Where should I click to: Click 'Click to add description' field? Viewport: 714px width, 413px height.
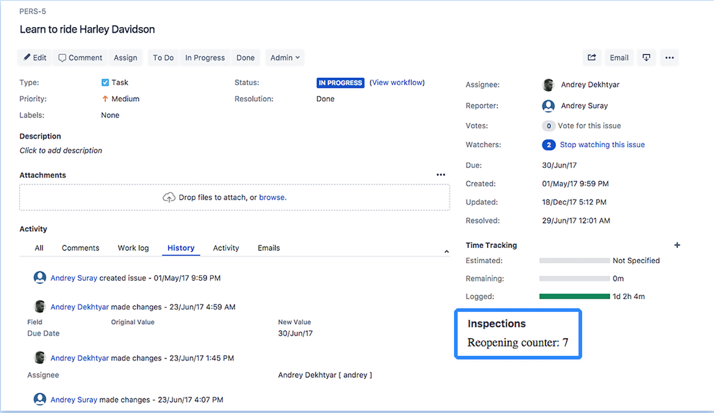61,151
